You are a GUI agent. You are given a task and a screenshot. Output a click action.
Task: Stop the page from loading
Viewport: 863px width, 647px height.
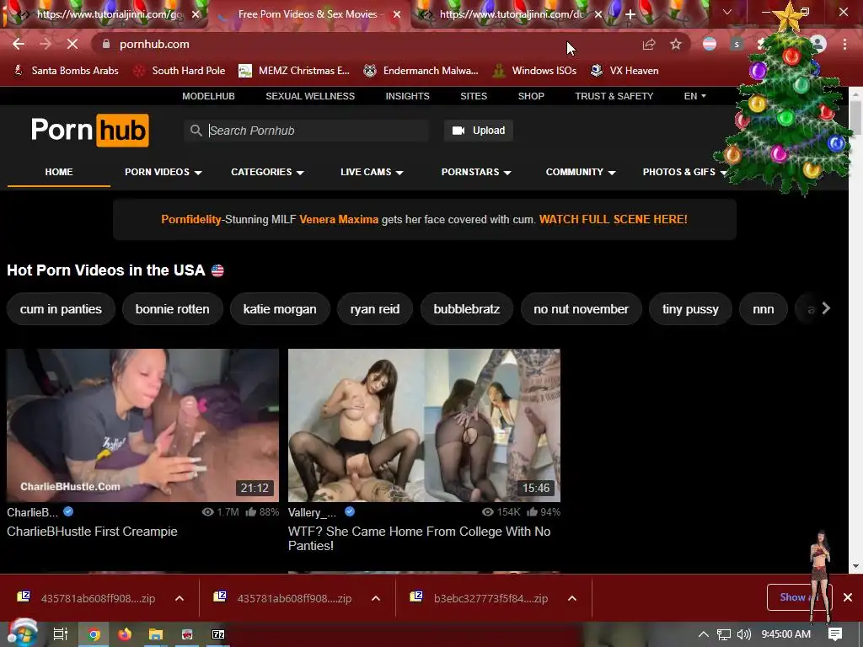pos(72,44)
